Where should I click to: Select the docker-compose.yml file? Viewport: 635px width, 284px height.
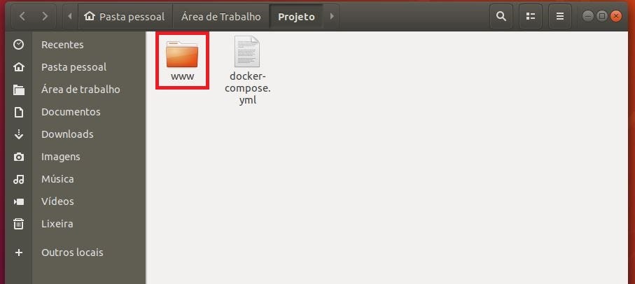(x=247, y=71)
